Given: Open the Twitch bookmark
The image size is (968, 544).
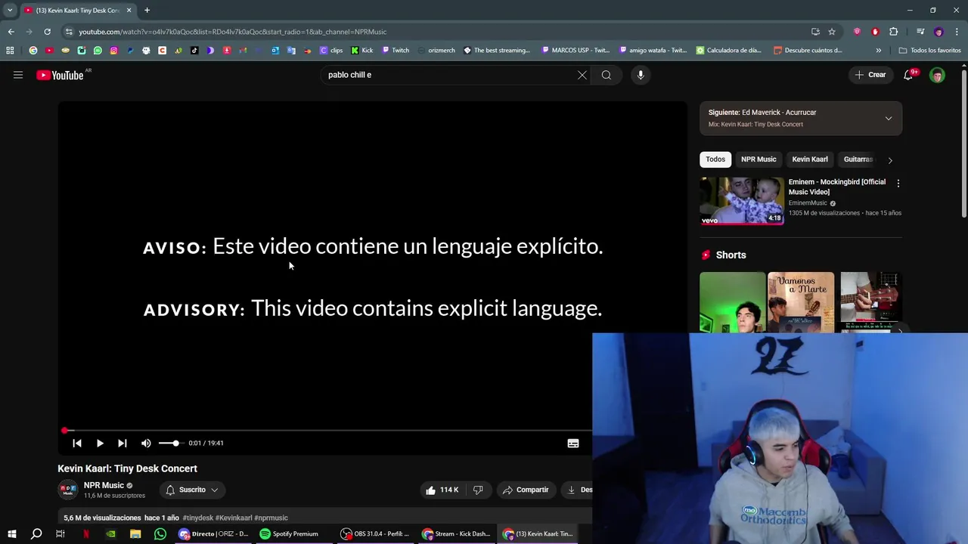Looking at the screenshot, I should 396,51.
